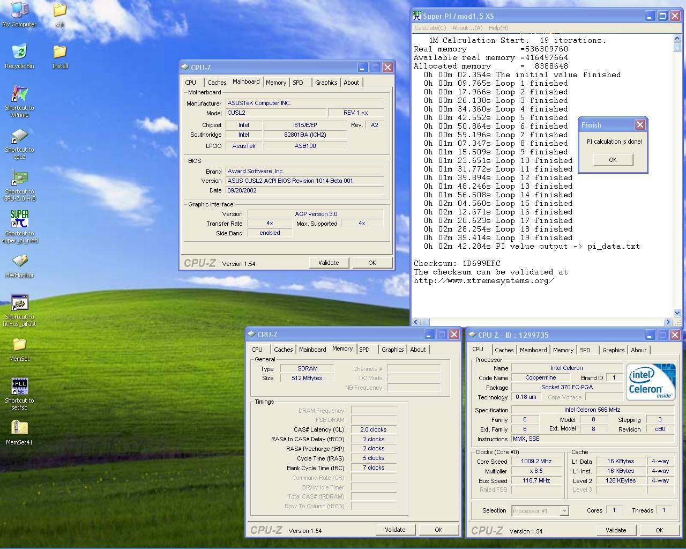Image resolution: width=686 pixels, height=549 pixels.
Task: Click the CPU-Z Mainboard window title icon
Action: (185, 67)
